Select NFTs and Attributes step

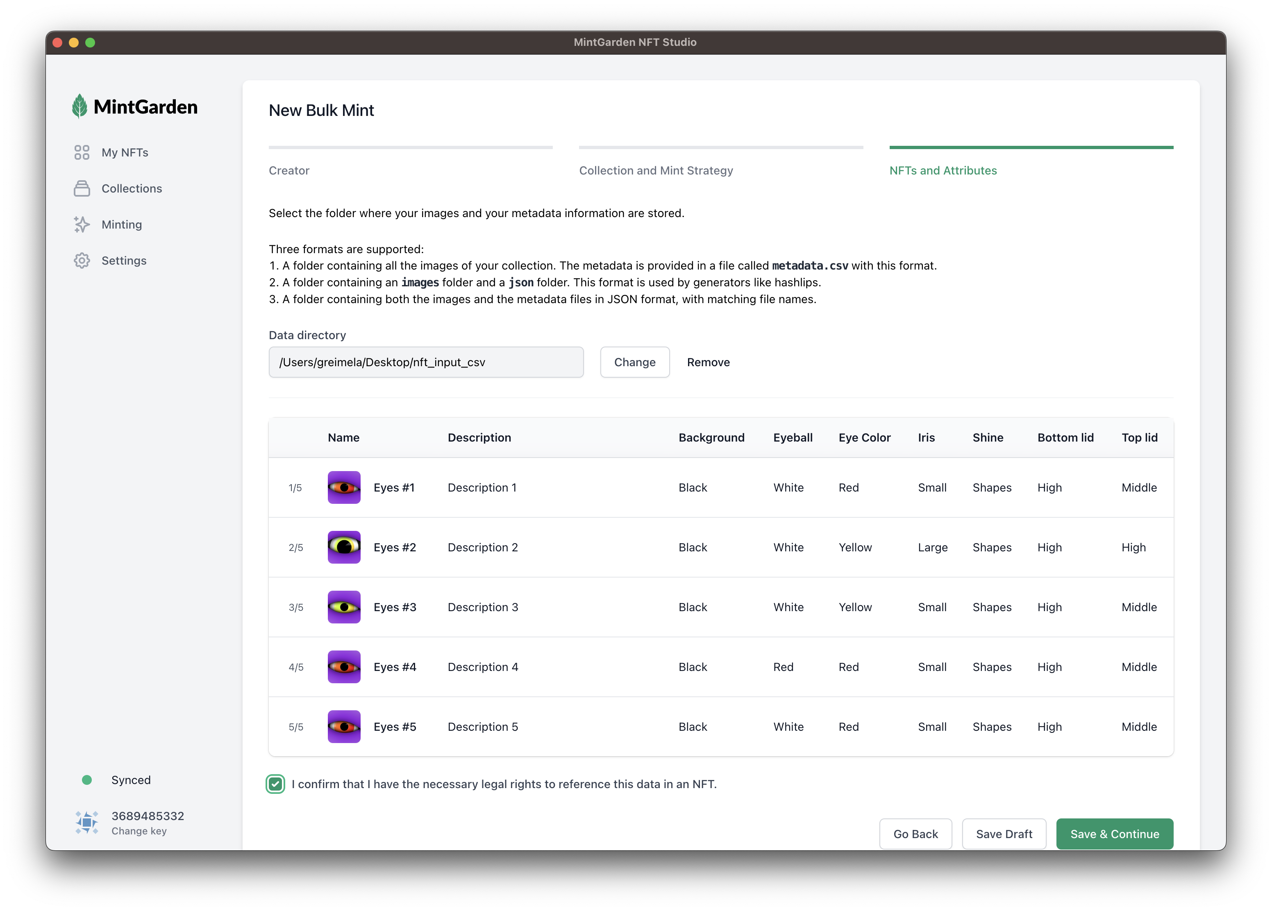[943, 170]
